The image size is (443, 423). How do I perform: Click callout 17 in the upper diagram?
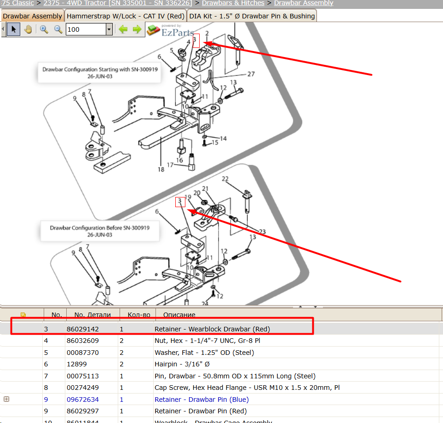click(x=170, y=165)
